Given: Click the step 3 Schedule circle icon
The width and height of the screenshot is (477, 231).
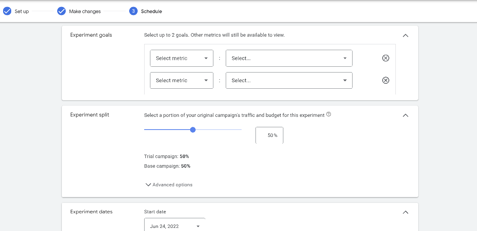Looking at the screenshot, I should pyautogui.click(x=133, y=11).
